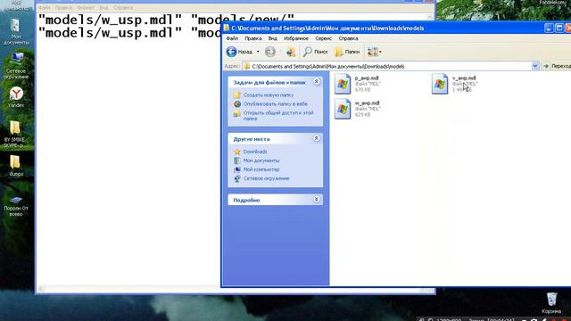Open the Правка menu in Explorer
Viewport: 571px width, 321px height.
coord(252,38)
